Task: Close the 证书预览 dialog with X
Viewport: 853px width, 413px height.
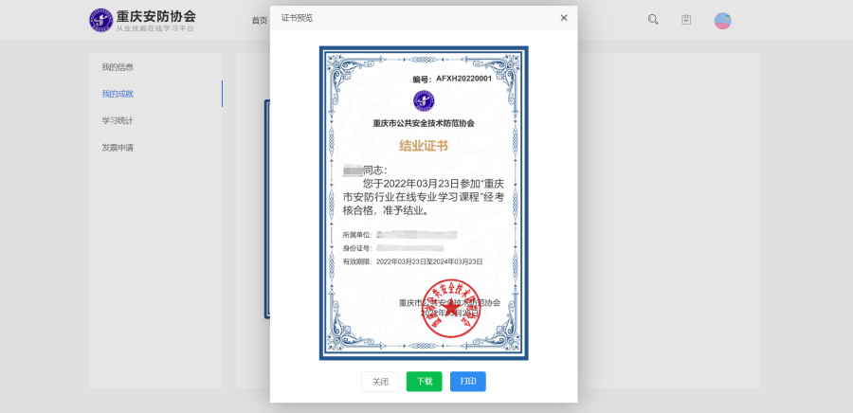Action: tap(564, 18)
